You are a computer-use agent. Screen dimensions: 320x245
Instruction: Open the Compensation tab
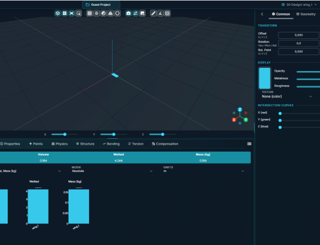coord(165,144)
